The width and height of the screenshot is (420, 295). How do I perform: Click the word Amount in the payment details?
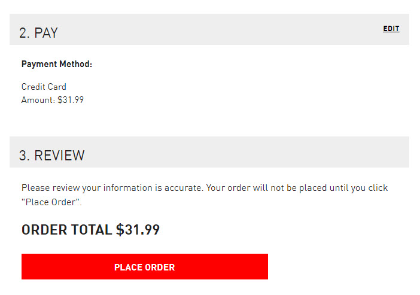pyautogui.click(x=38, y=100)
